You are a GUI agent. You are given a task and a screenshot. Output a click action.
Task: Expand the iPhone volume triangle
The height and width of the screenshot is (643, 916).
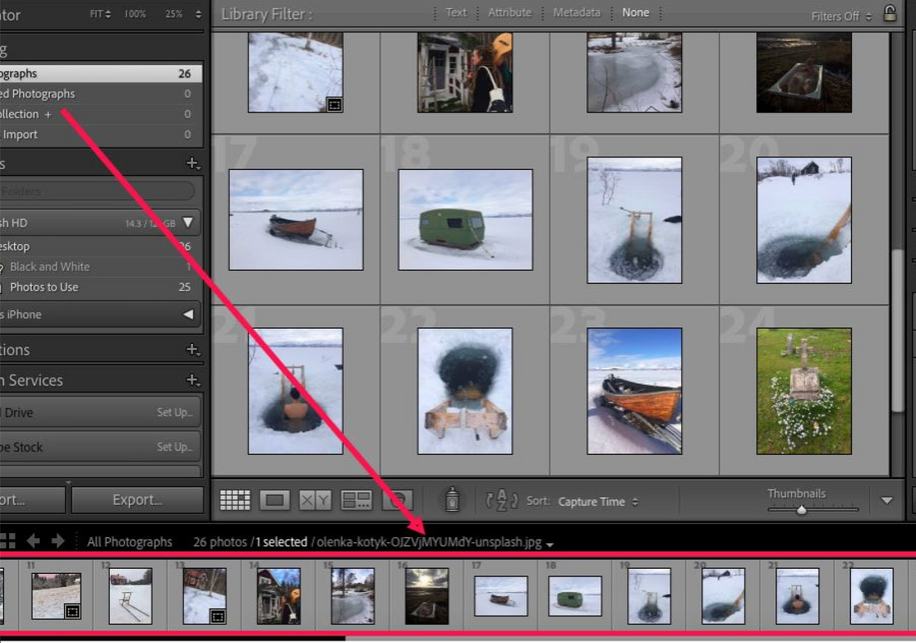(x=188, y=315)
